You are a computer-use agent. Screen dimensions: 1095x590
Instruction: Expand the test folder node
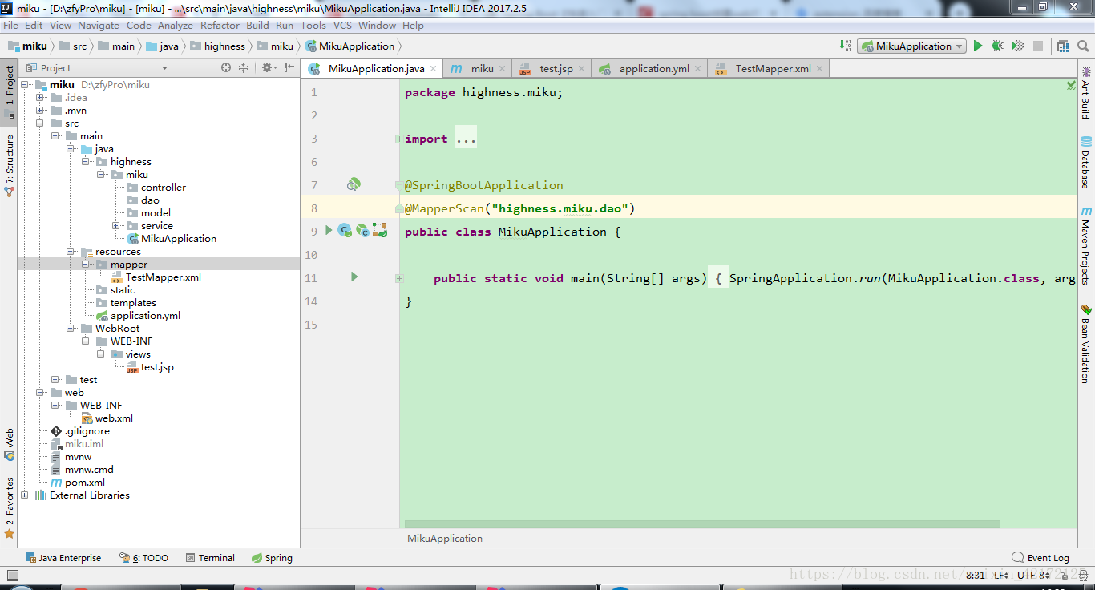pos(55,380)
